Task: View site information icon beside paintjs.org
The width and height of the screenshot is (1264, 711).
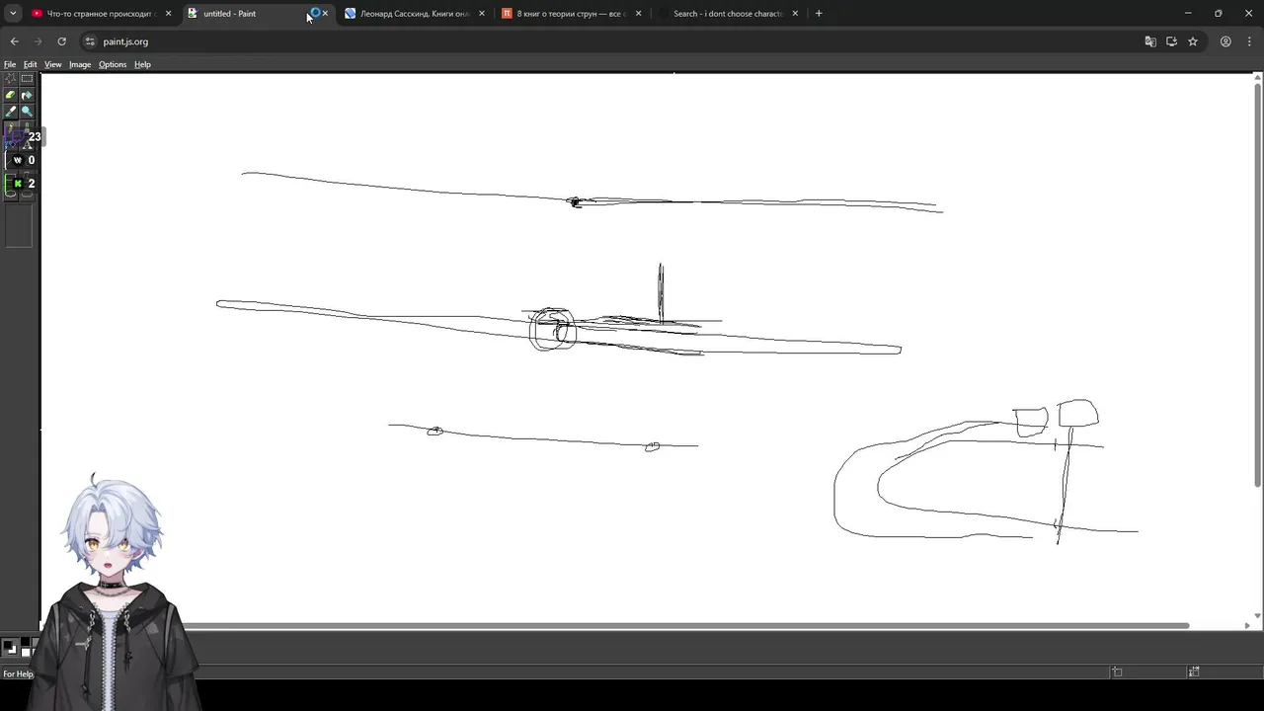Action: [90, 41]
